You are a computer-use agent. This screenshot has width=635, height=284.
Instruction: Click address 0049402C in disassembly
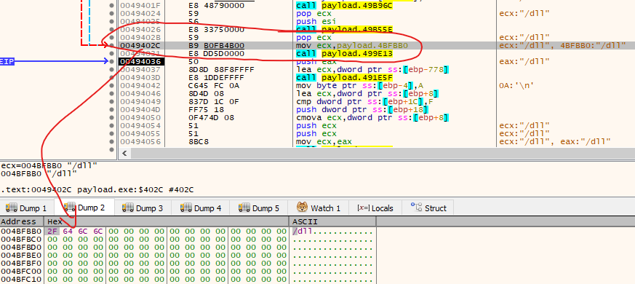tap(141, 45)
